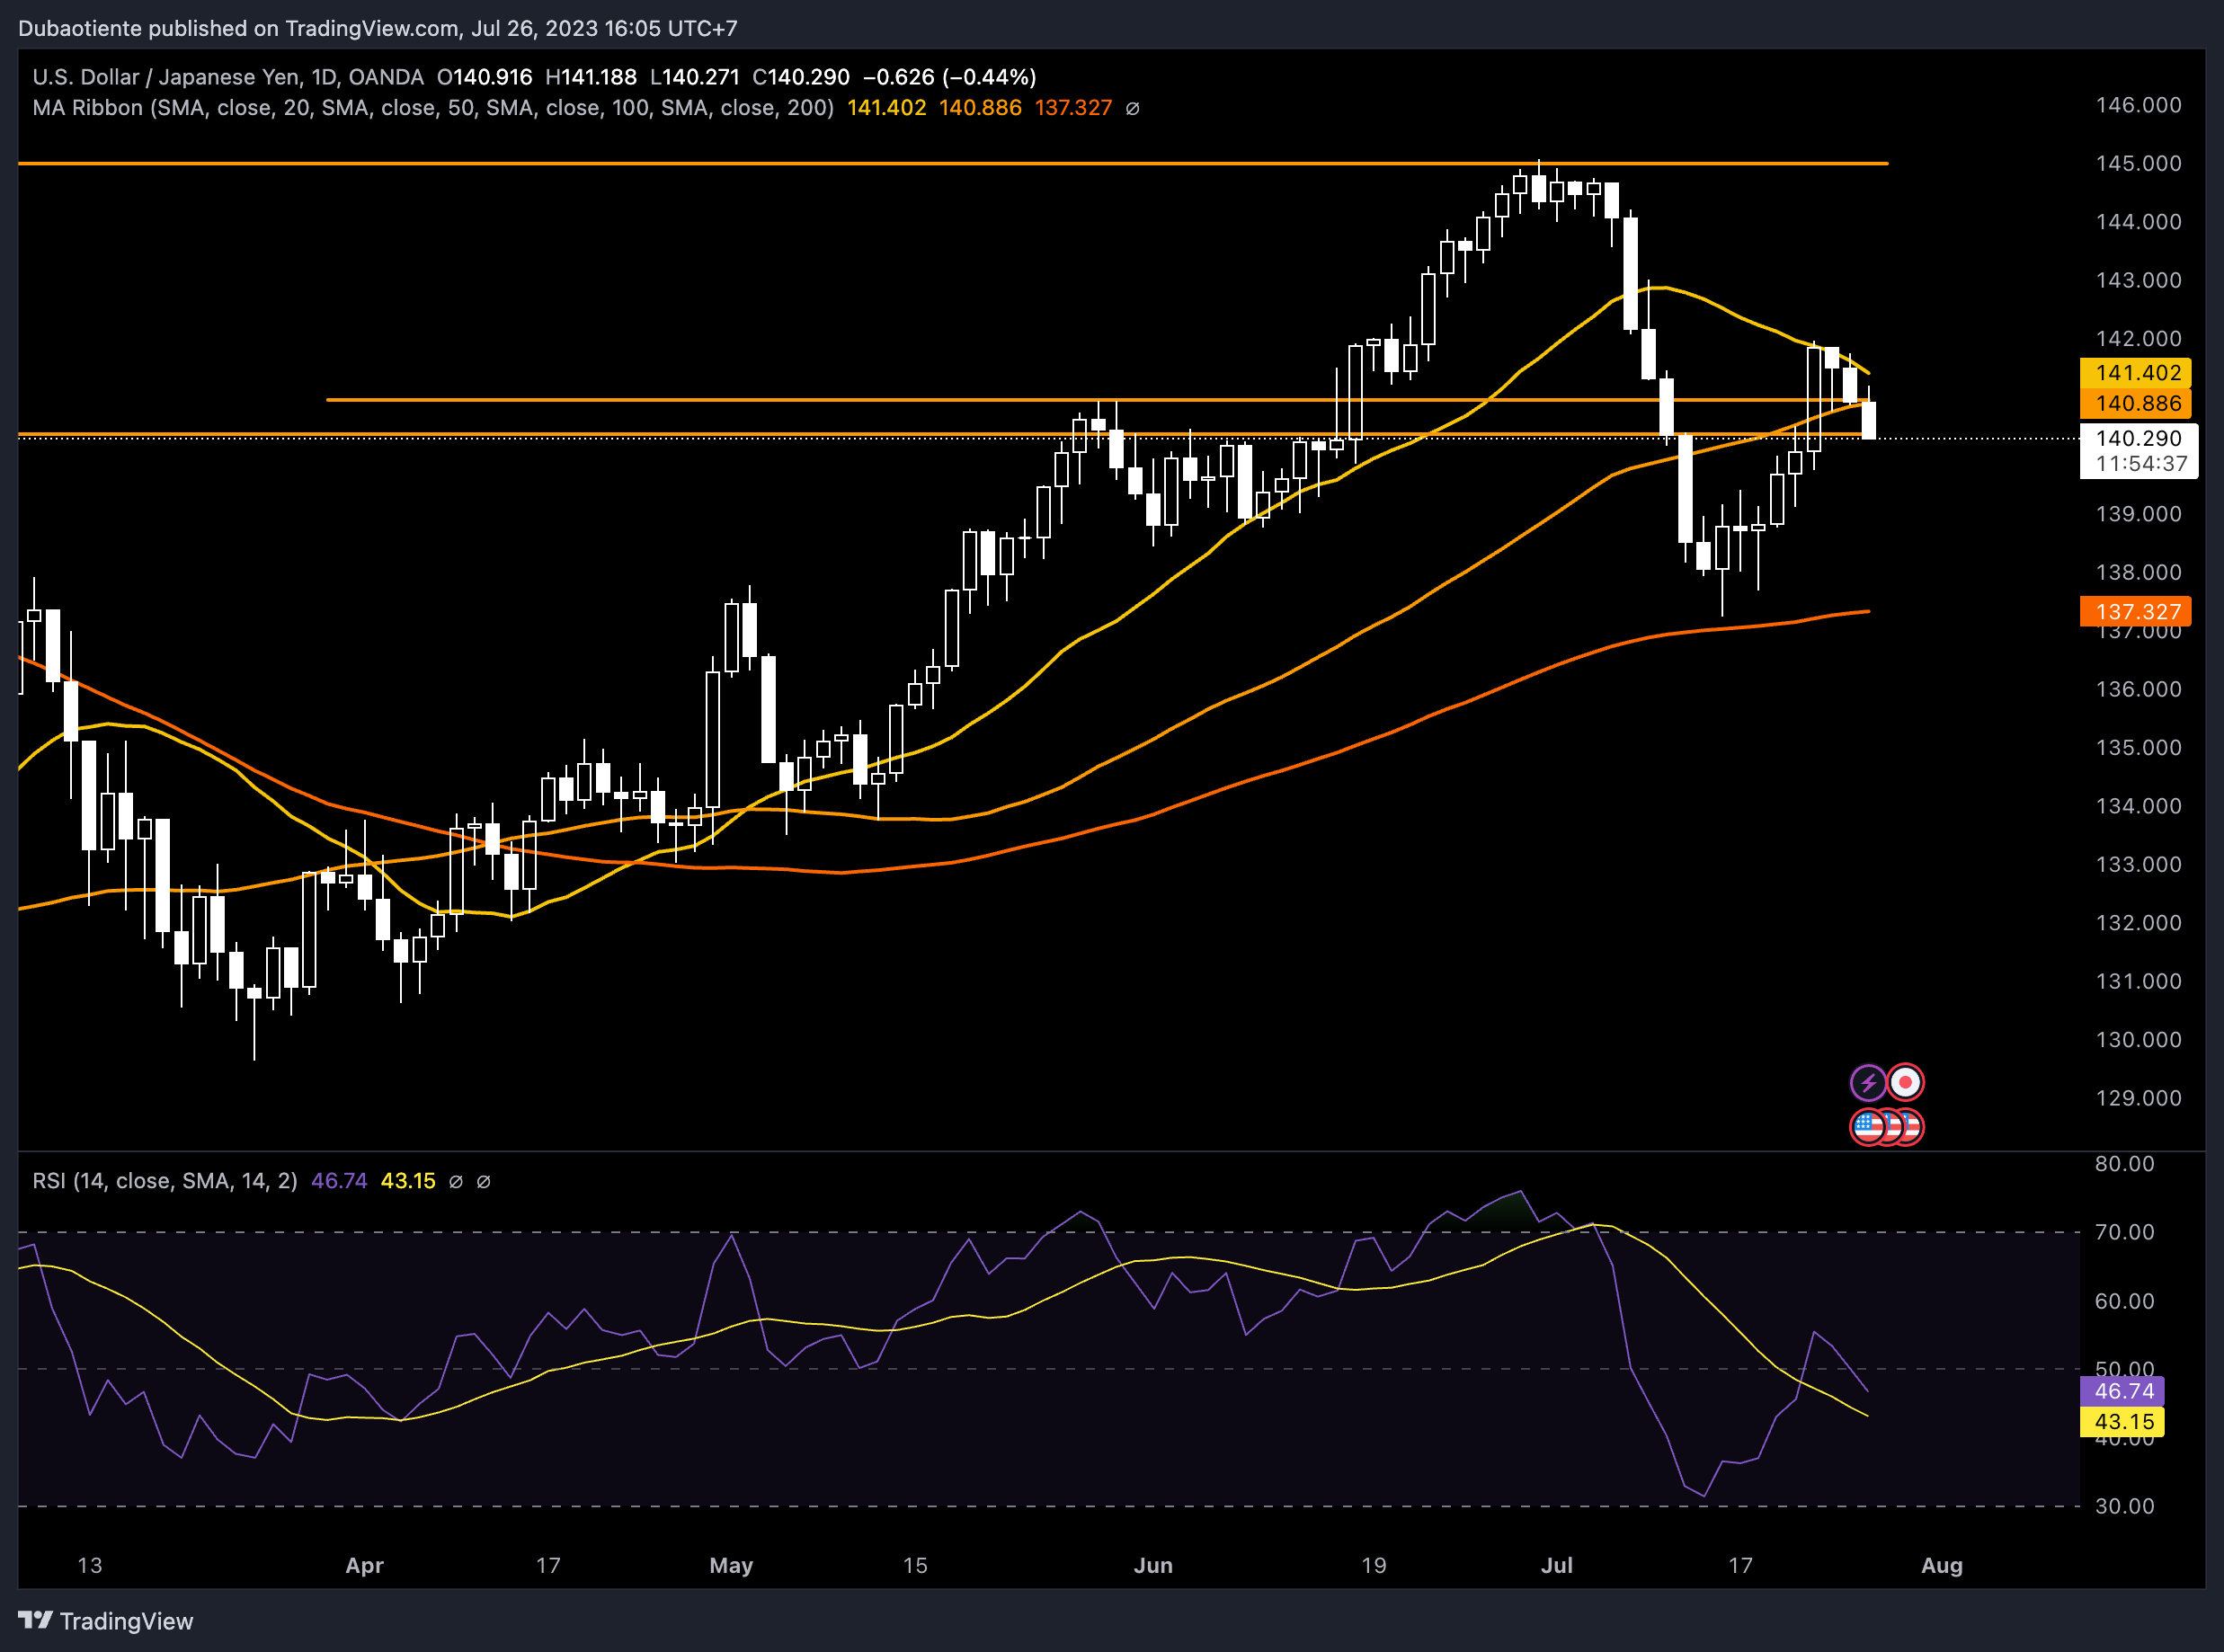Click the Dubaotiente published on TradingView.com caption

(x=377, y=28)
